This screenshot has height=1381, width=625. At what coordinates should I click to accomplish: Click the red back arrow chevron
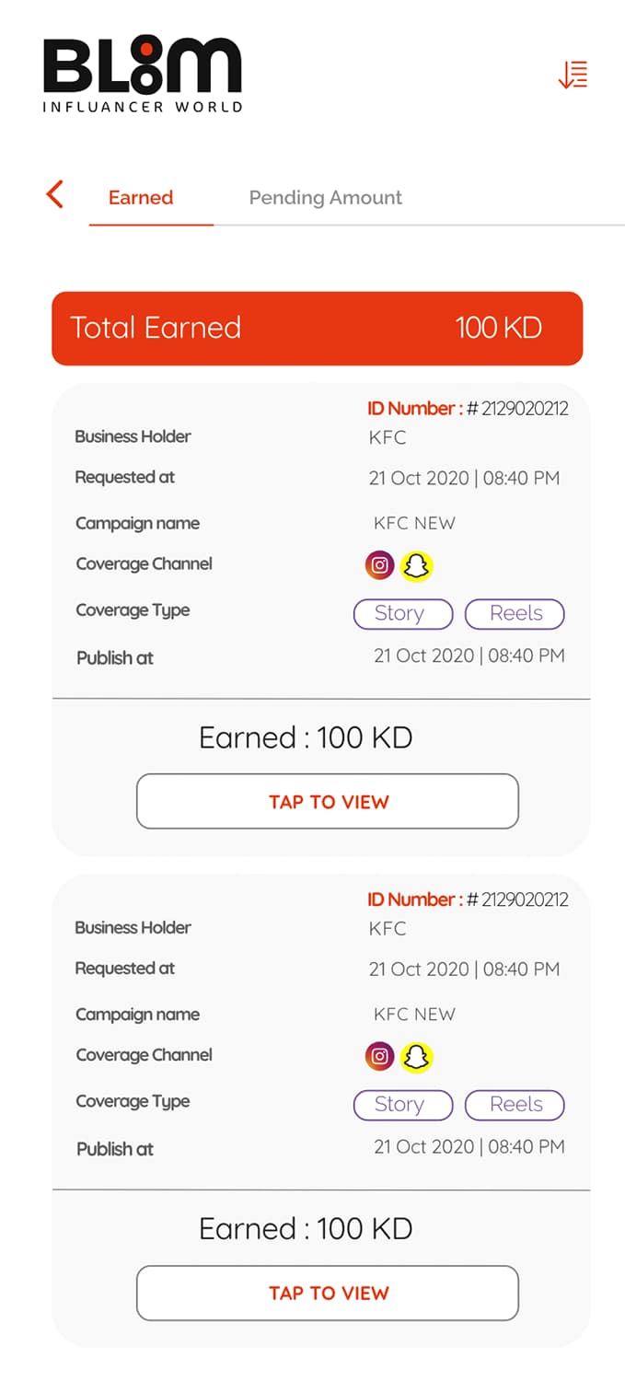54,194
